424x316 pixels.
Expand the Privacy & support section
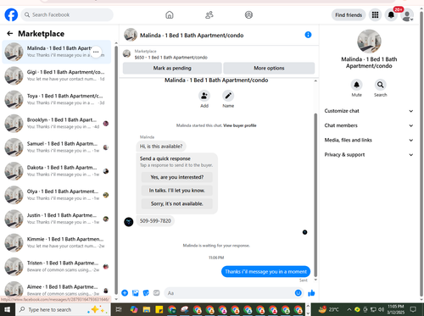click(x=369, y=155)
